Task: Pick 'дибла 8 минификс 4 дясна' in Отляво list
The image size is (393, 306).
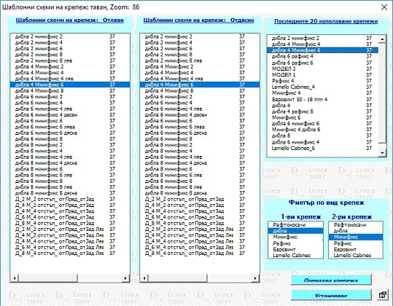Action: click(x=70, y=162)
